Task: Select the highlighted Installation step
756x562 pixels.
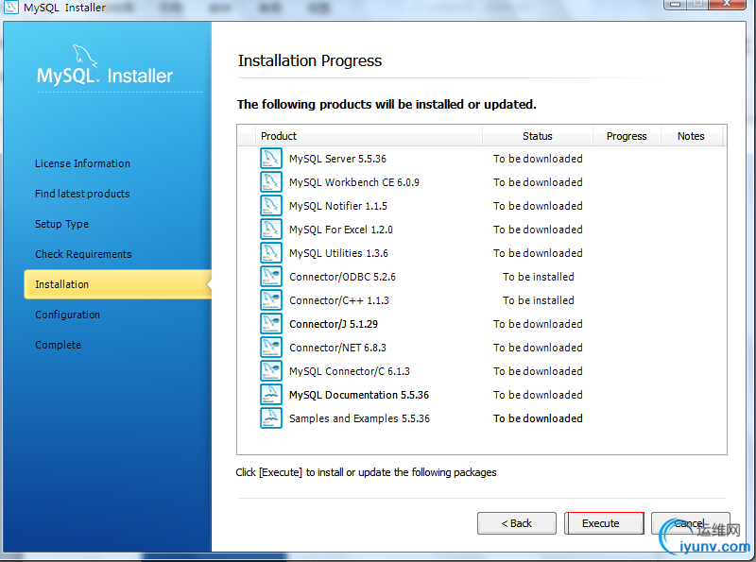Action: coord(117,284)
